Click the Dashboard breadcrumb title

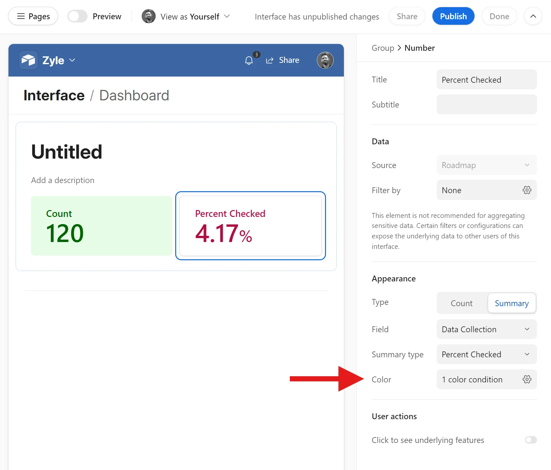point(134,95)
